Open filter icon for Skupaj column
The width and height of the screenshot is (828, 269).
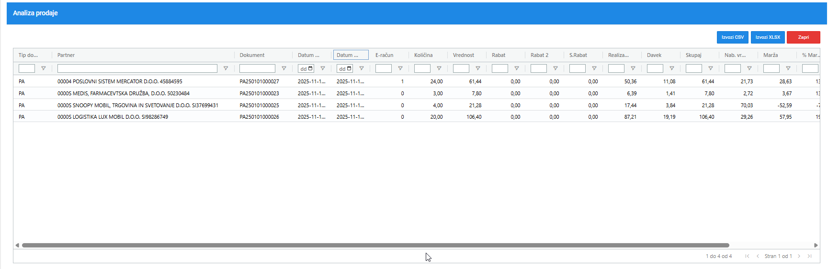[711, 68]
